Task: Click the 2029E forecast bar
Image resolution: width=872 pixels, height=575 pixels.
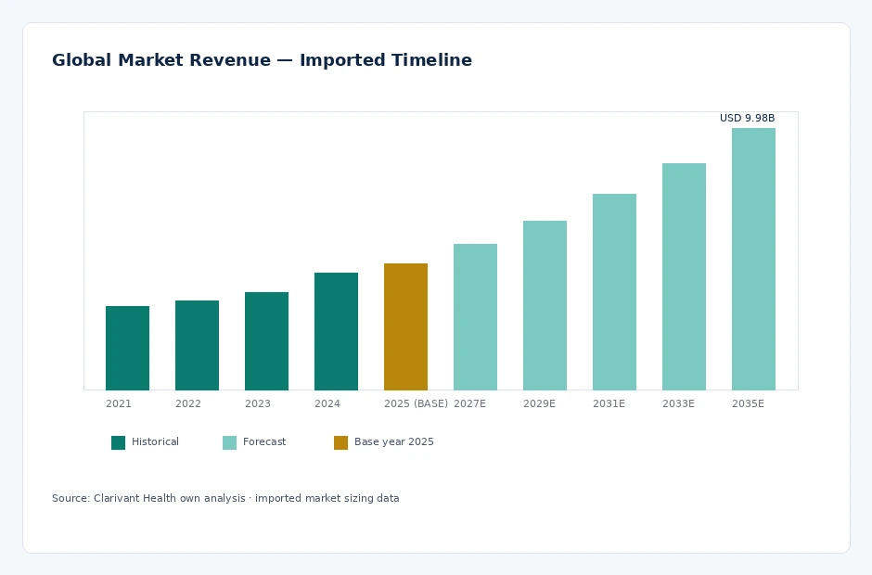Action: pyautogui.click(x=545, y=305)
